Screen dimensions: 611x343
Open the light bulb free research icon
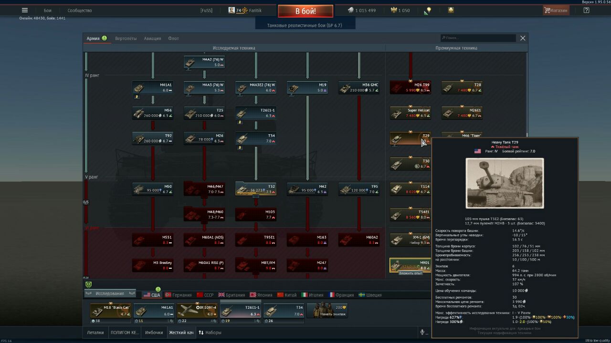(x=428, y=10)
